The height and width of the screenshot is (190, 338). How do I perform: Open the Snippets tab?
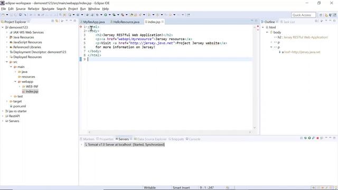pos(177,139)
